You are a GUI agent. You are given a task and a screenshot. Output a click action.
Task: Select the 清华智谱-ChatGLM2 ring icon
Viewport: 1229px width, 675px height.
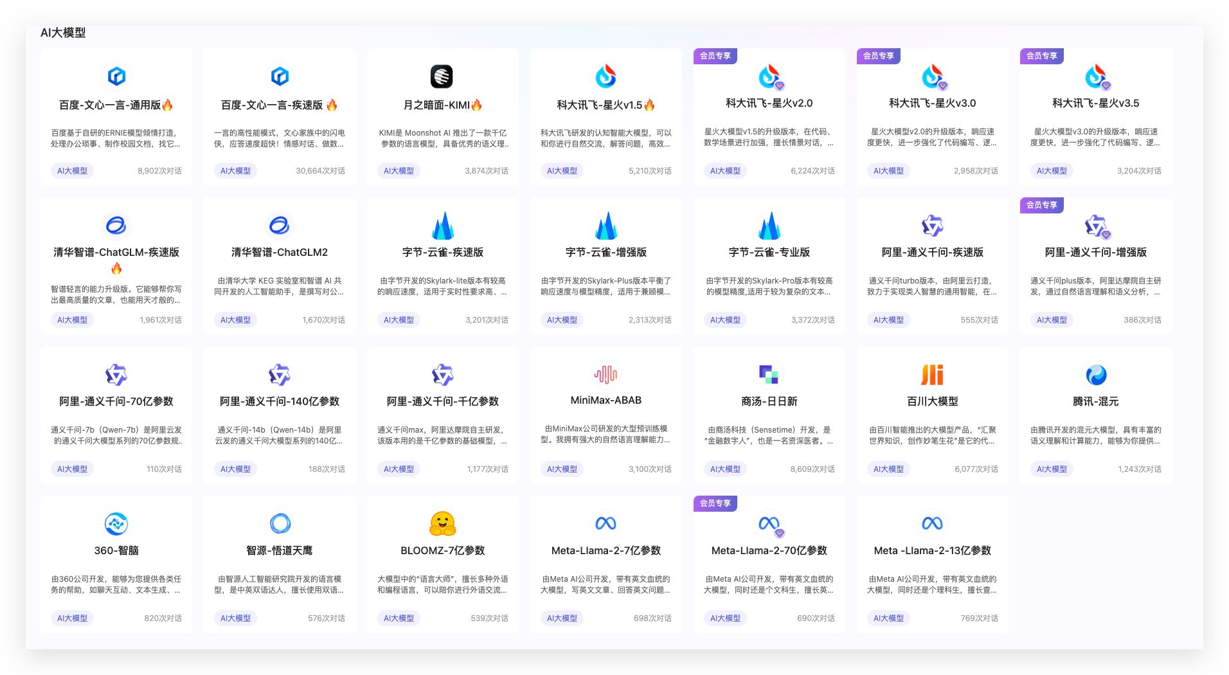coord(280,226)
